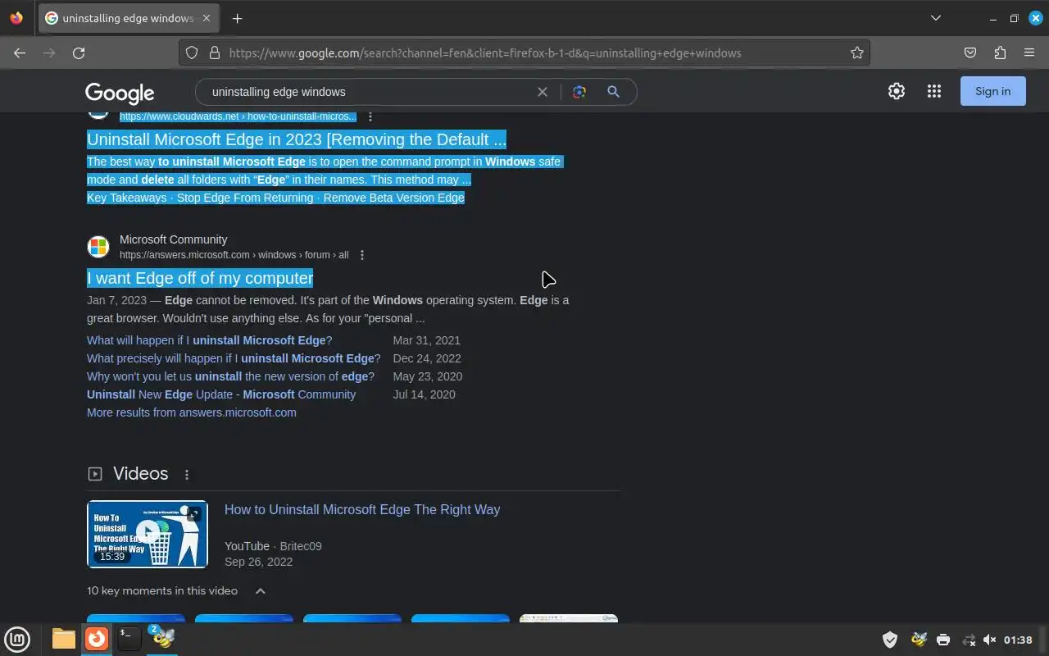This screenshot has height=656, width=1049.
Task: Jump to 'Key Takeaways' section link
Action: point(126,198)
